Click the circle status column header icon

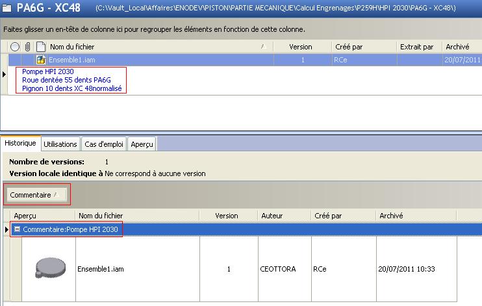point(15,47)
